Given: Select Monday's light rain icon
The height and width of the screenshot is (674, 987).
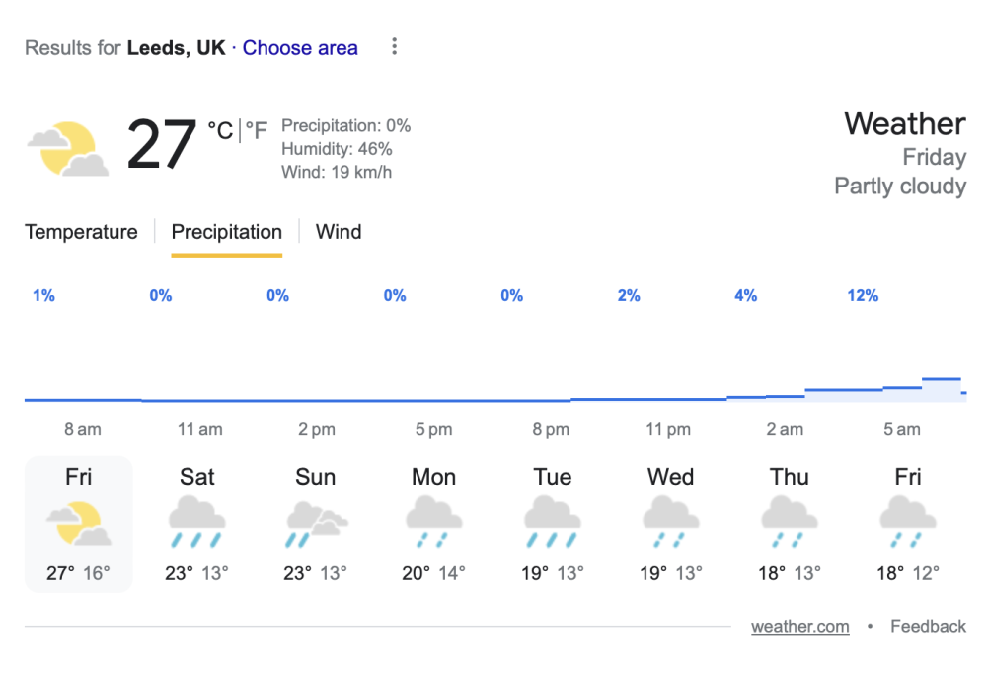Looking at the screenshot, I should pyautogui.click(x=433, y=522).
